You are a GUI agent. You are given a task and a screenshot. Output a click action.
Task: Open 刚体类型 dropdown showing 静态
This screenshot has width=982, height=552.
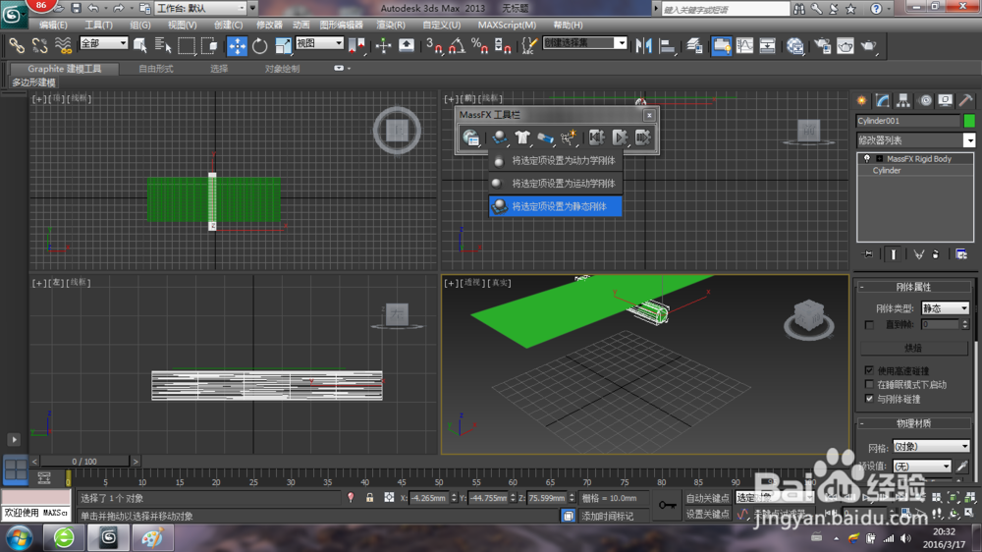946,308
